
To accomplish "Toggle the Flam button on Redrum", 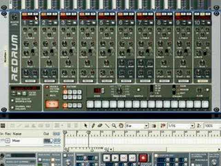I will (207, 89).
